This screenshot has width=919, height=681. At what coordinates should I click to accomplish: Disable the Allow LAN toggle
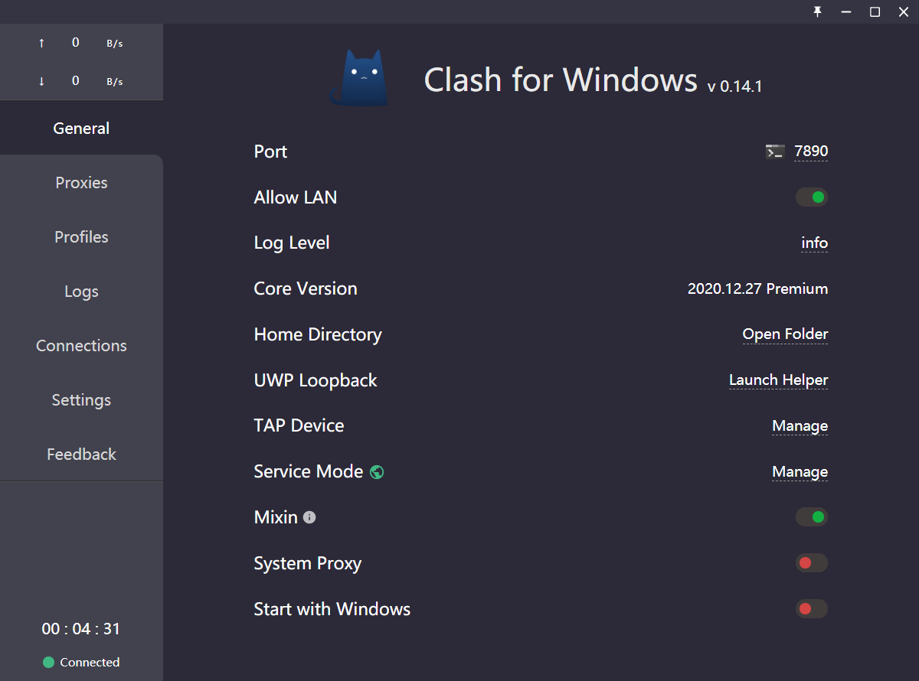[812, 197]
